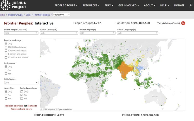Open the Select Country(s) dropdown
The width and height of the screenshot is (194, 121).
point(59,33)
